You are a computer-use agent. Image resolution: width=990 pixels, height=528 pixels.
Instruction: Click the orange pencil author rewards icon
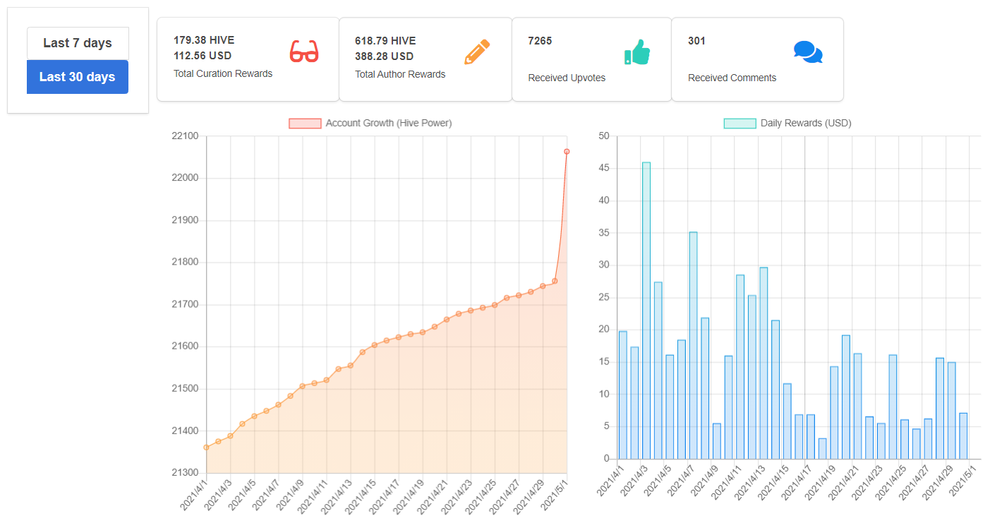click(477, 52)
